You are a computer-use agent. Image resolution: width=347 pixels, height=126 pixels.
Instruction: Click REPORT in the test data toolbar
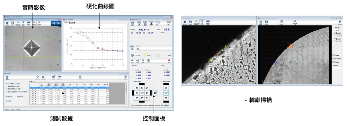[80, 77]
